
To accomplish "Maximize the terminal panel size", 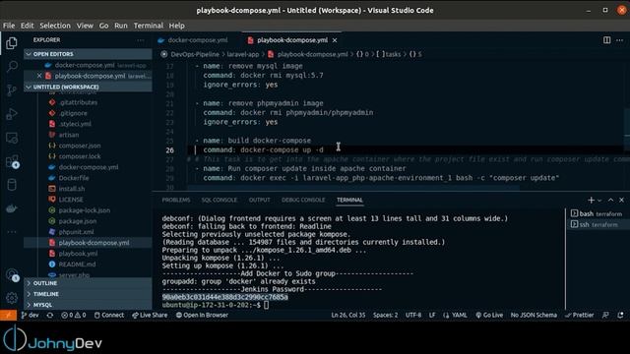I will point(610,200).
